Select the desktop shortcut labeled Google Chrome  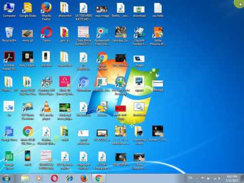pos(102,61)
